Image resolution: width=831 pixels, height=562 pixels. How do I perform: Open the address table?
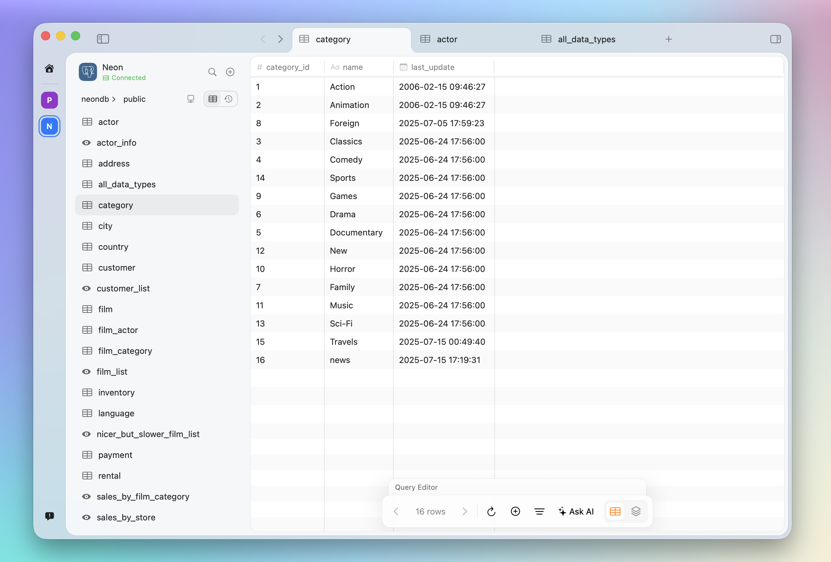[157, 164]
